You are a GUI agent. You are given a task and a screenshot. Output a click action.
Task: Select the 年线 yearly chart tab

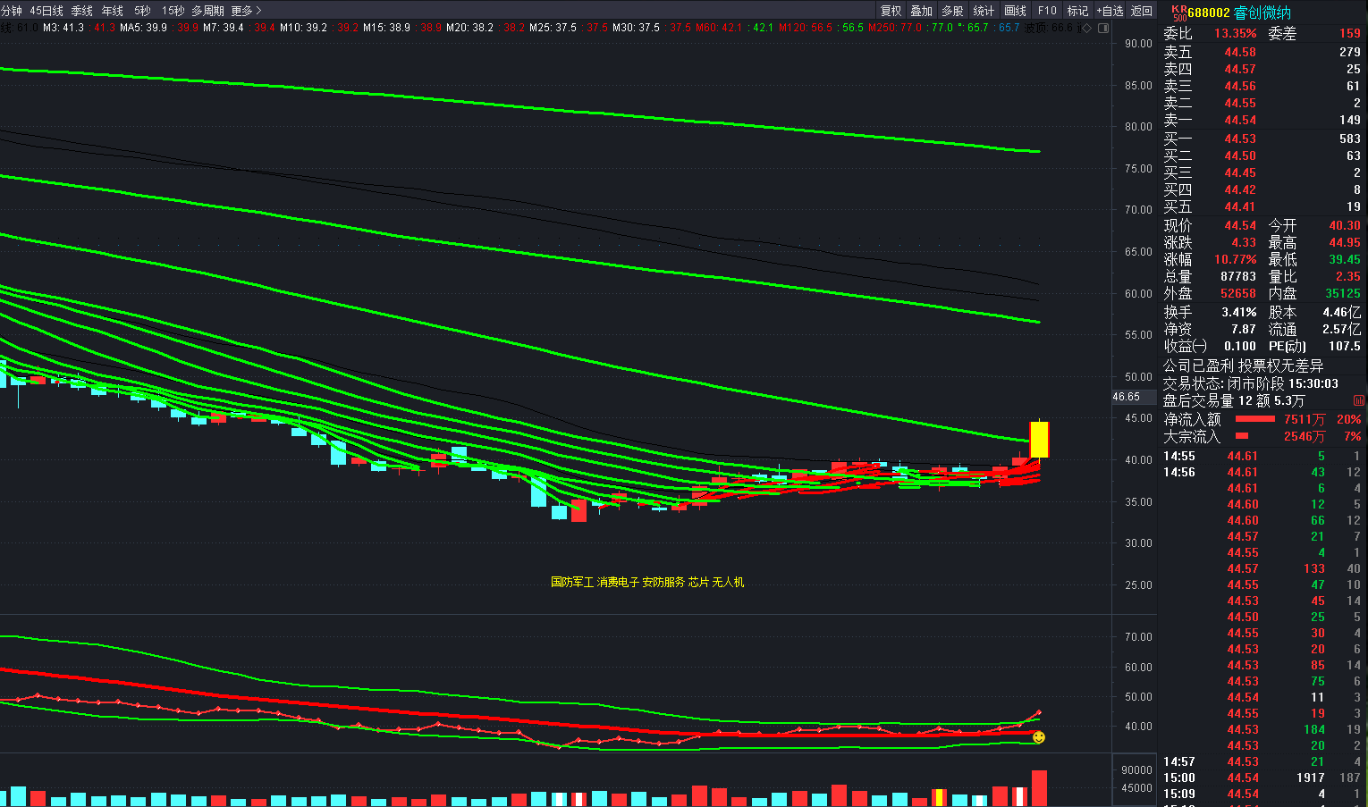point(113,11)
